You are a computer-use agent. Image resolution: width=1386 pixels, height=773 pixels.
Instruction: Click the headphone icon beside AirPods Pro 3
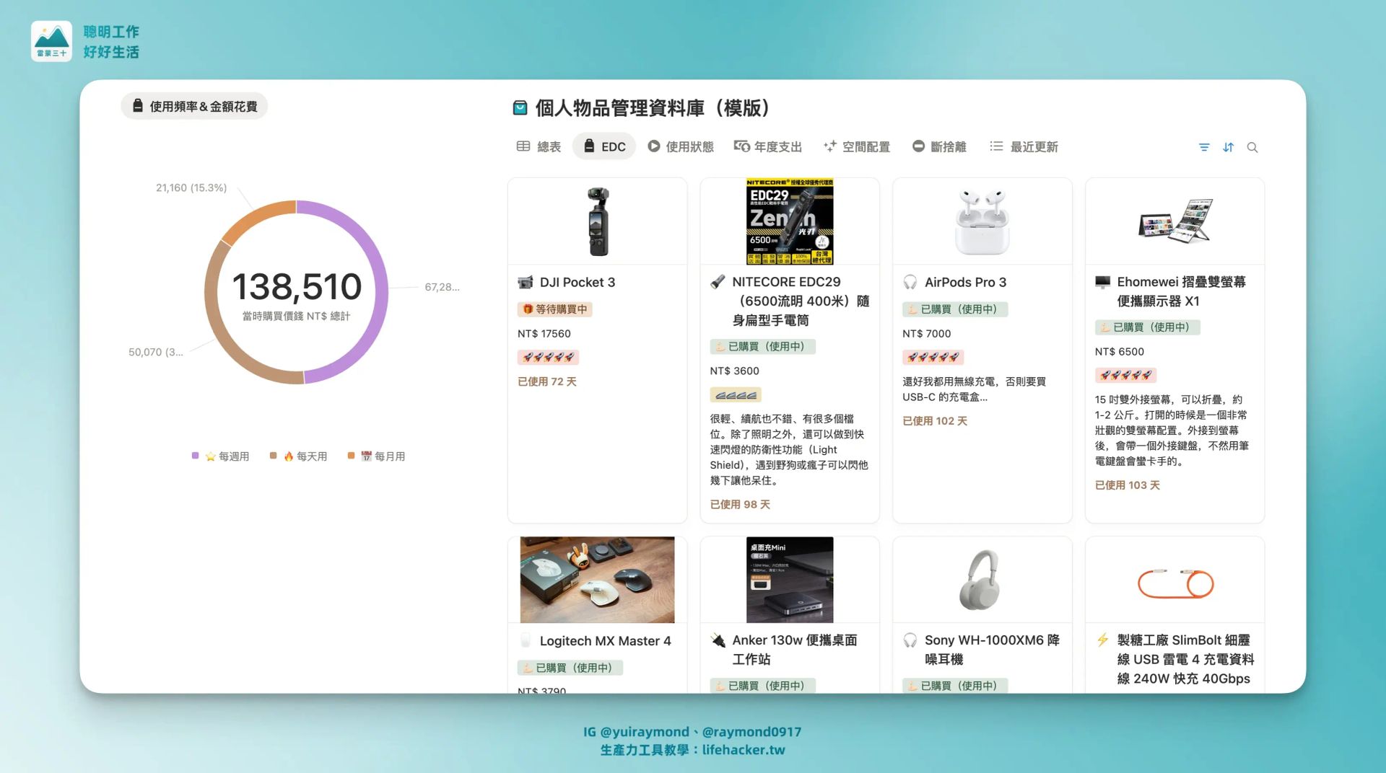(x=910, y=282)
